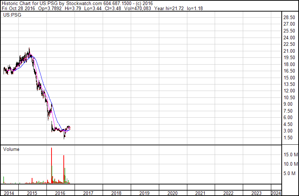Click the 2015 year label on the timeline

click(32, 193)
